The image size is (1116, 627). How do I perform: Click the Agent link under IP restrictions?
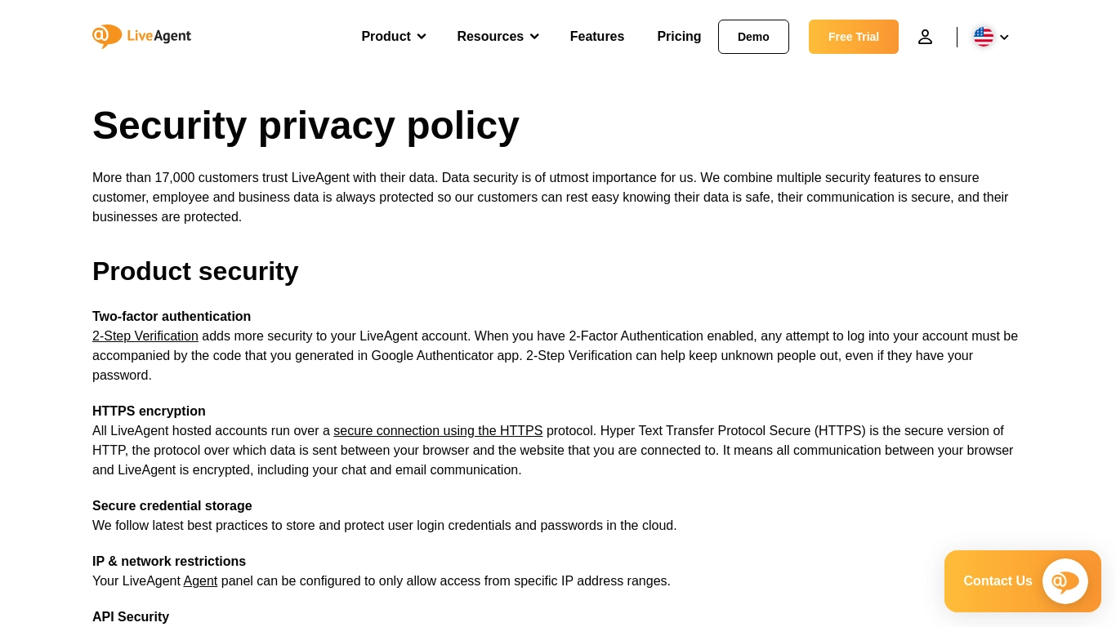200,580
